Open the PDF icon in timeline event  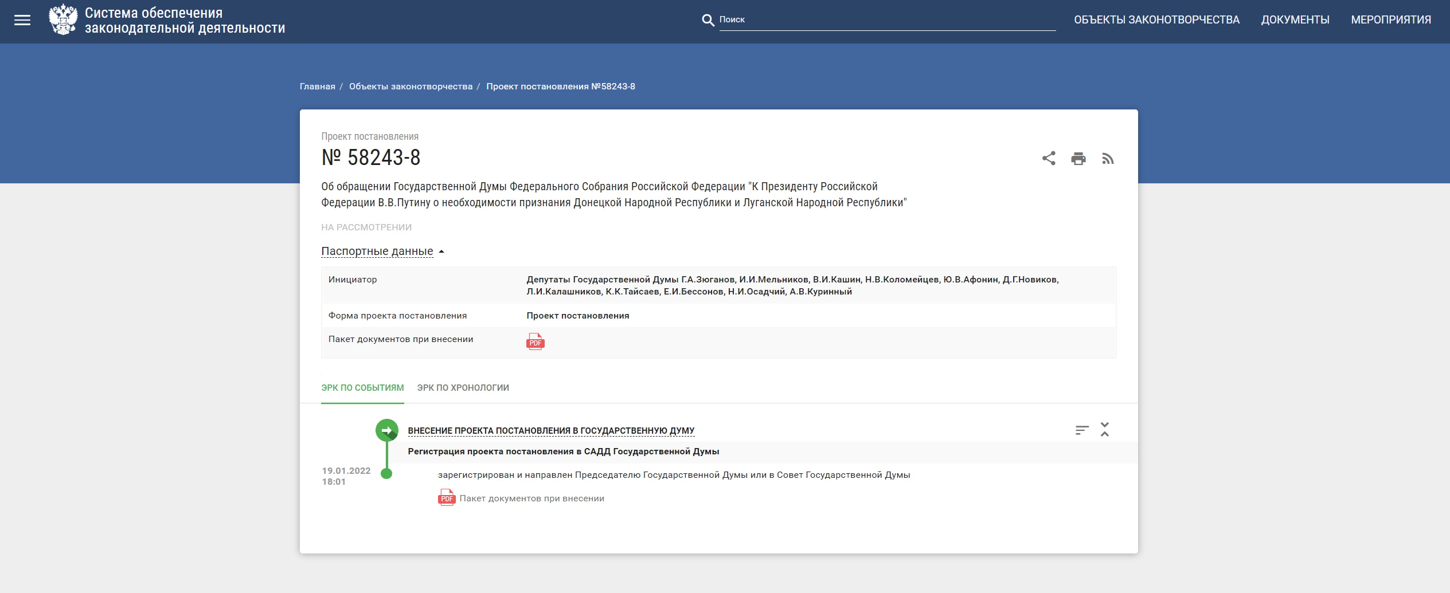click(447, 497)
